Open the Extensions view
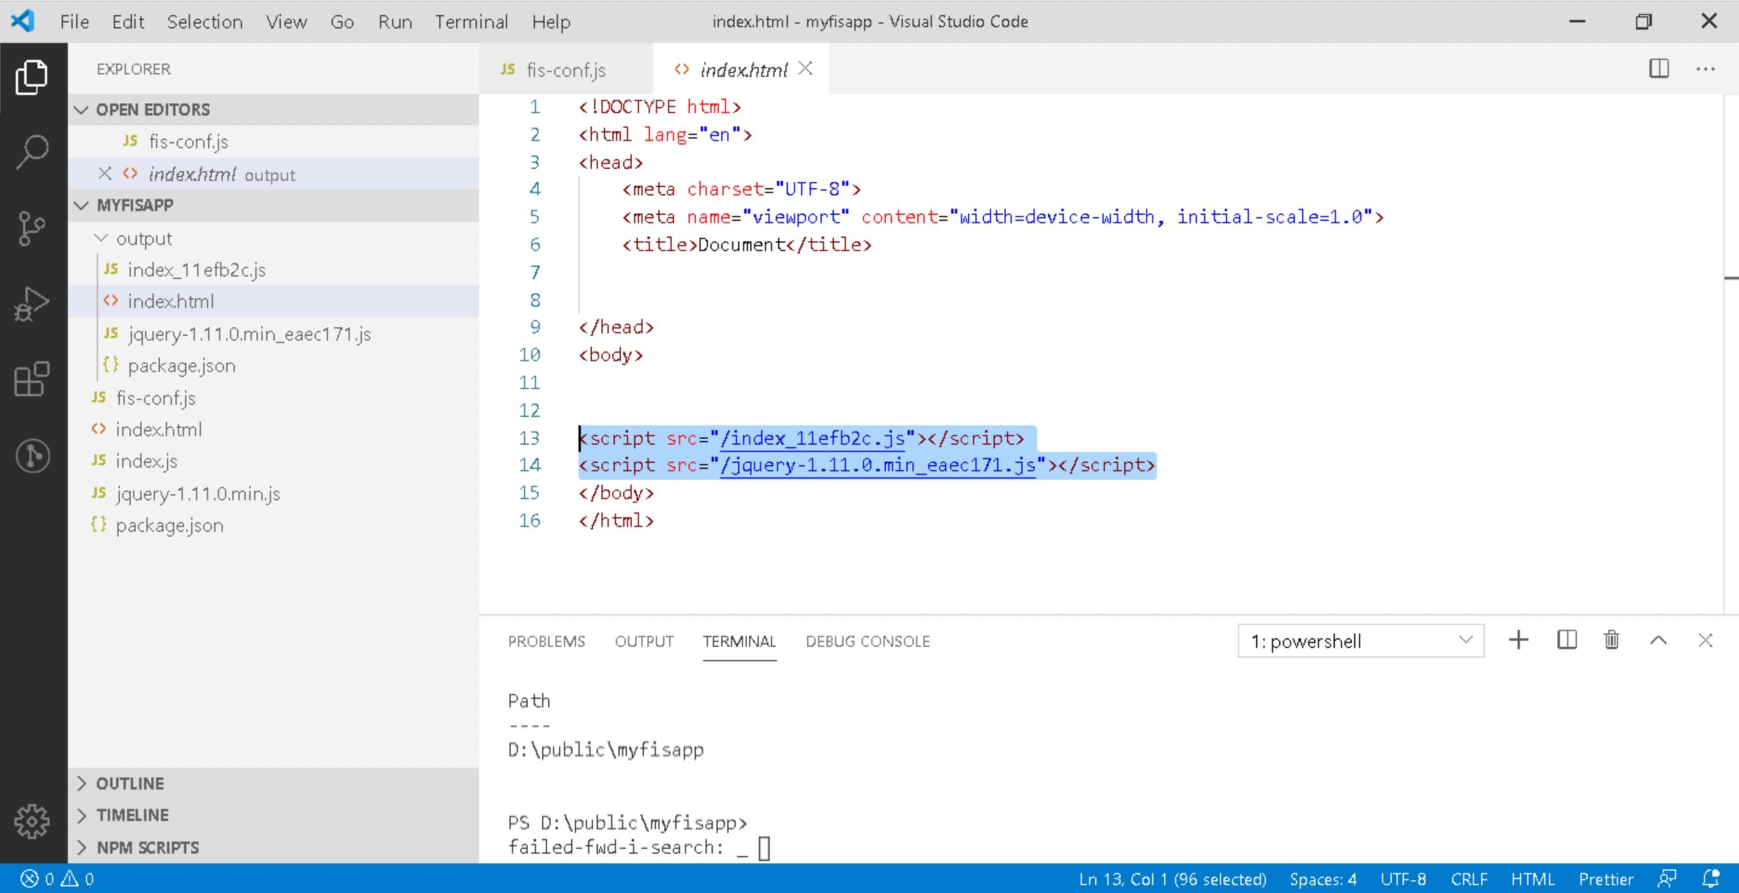Viewport: 1739px width, 893px height. click(31, 379)
